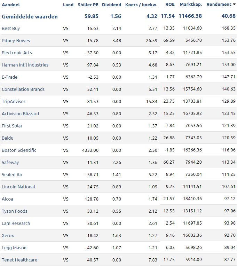Open Harman Int'l Industries link

pos(25,65)
